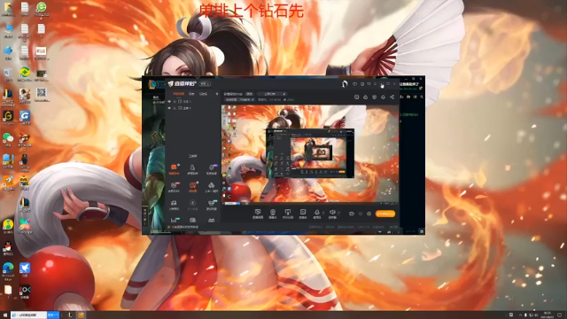Open the notification center in the system tray
The image size is (567, 319).
559,315
